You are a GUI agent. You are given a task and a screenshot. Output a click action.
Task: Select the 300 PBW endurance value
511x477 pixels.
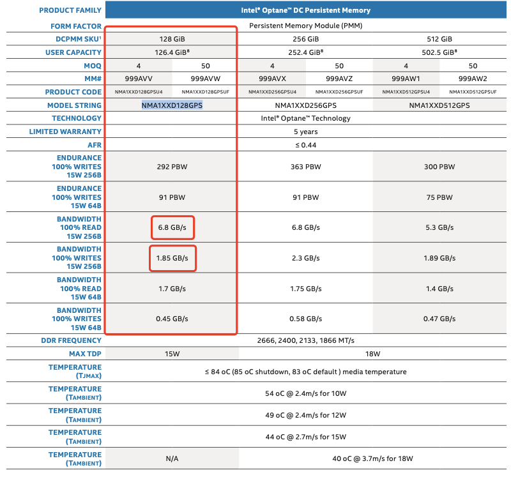439,167
